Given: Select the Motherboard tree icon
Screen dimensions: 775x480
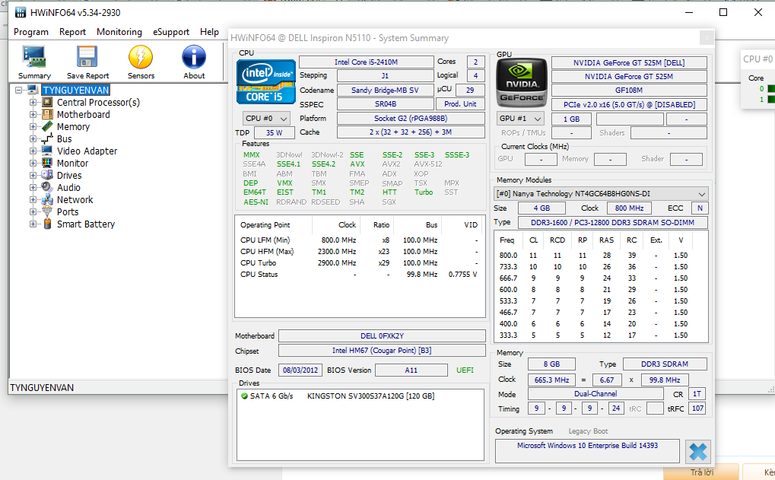Looking at the screenshot, I should 47,115.
